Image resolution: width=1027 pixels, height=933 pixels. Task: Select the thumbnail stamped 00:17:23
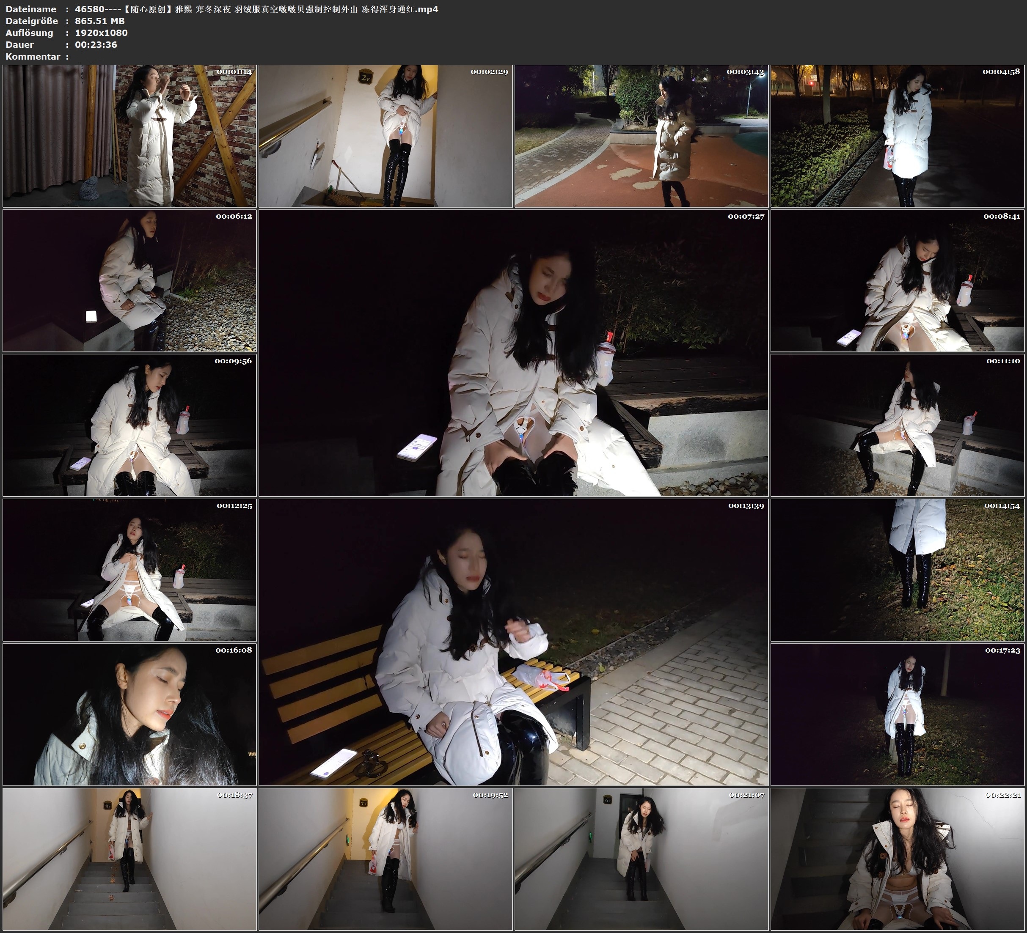tap(898, 714)
